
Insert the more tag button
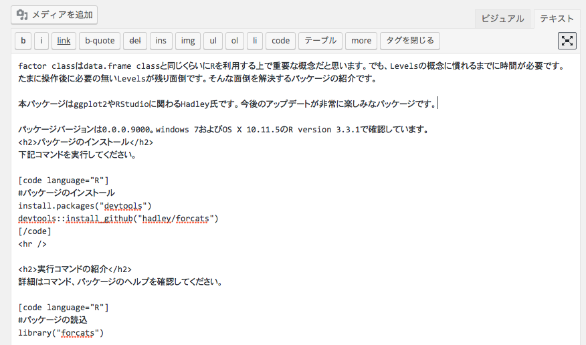point(361,41)
